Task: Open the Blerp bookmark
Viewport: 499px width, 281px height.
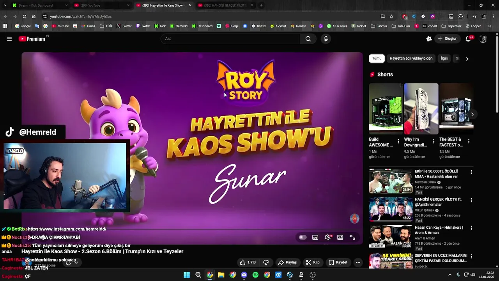Action: (x=232, y=26)
